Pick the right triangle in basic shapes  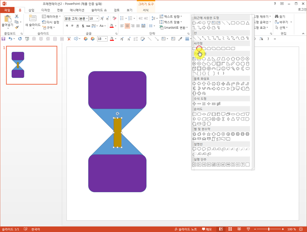pos(213,58)
